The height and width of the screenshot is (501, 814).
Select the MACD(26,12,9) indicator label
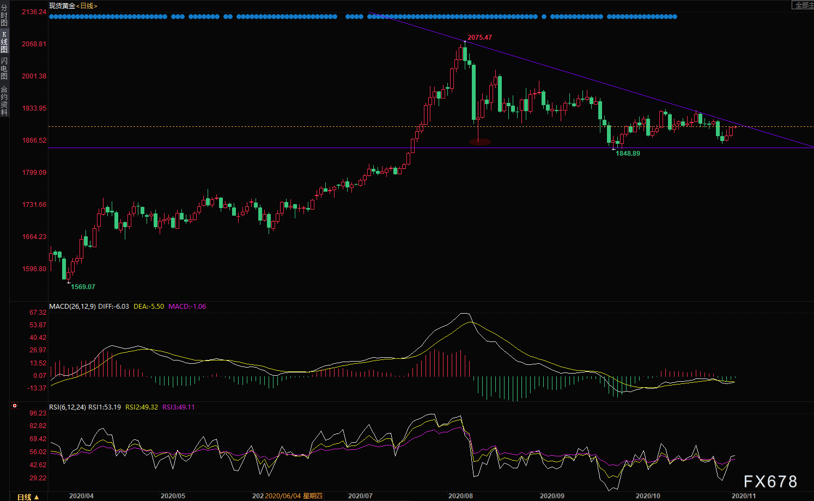tap(72, 307)
